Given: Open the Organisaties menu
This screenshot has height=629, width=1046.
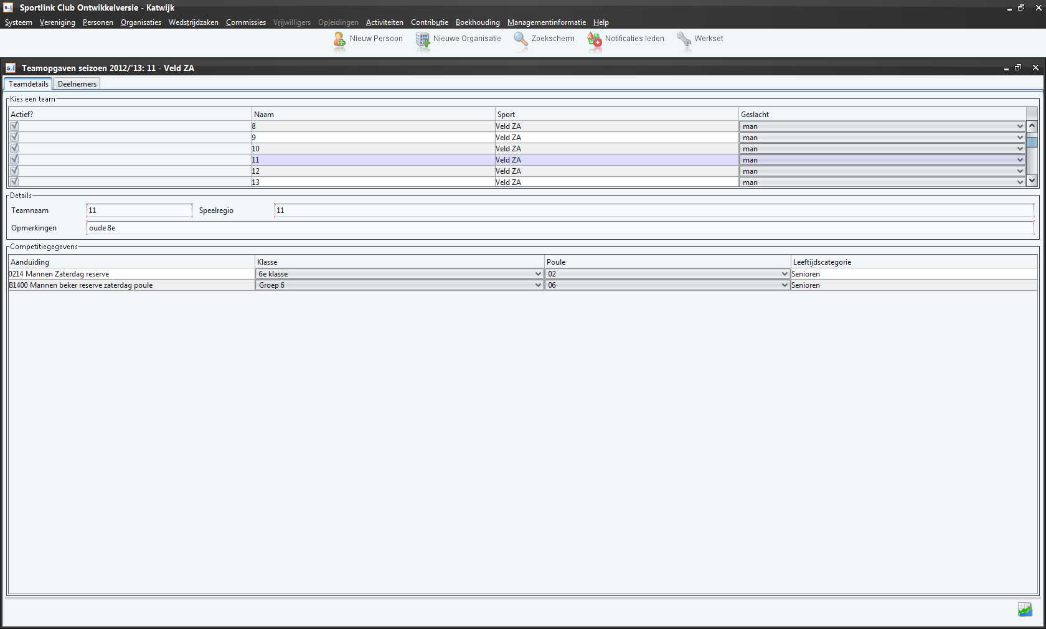Looking at the screenshot, I should (141, 22).
